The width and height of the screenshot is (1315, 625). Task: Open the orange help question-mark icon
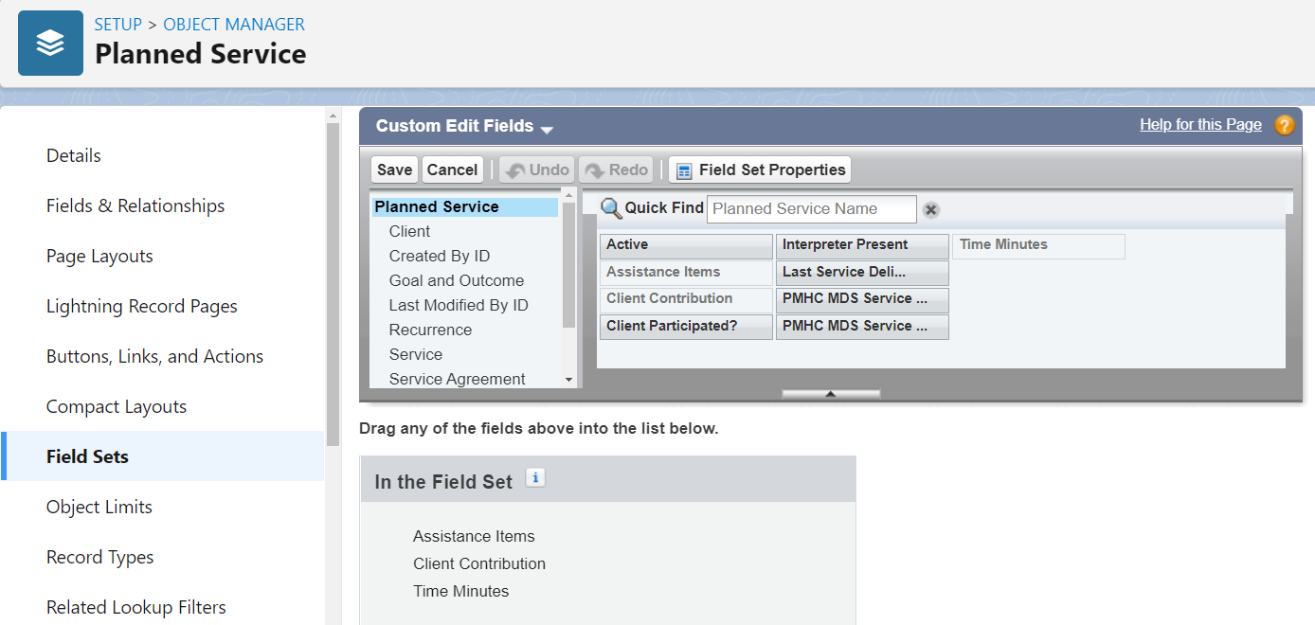click(1285, 125)
